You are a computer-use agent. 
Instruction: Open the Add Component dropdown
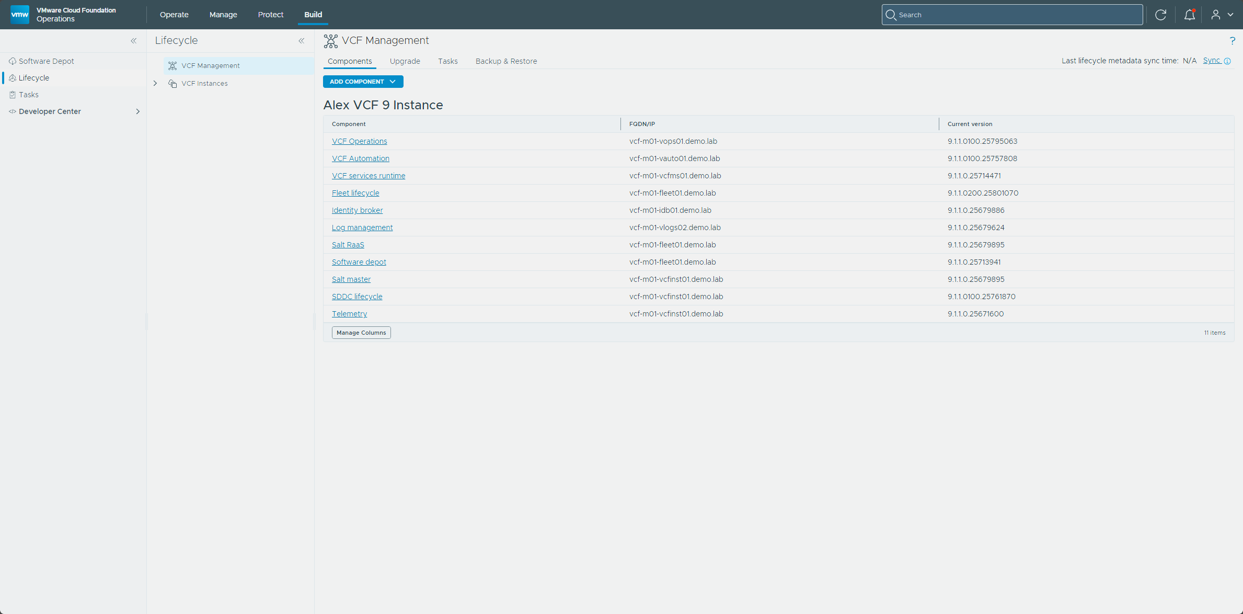pyautogui.click(x=363, y=82)
